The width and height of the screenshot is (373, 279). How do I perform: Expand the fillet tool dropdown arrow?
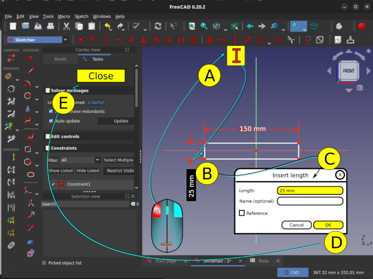click(37, 194)
